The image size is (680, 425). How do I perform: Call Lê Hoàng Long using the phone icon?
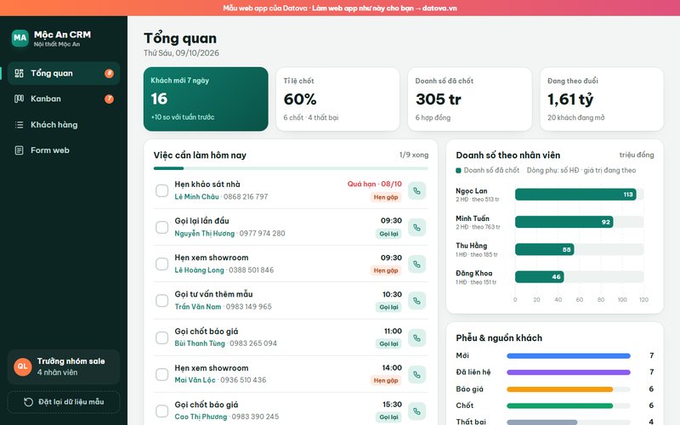pyautogui.click(x=416, y=264)
